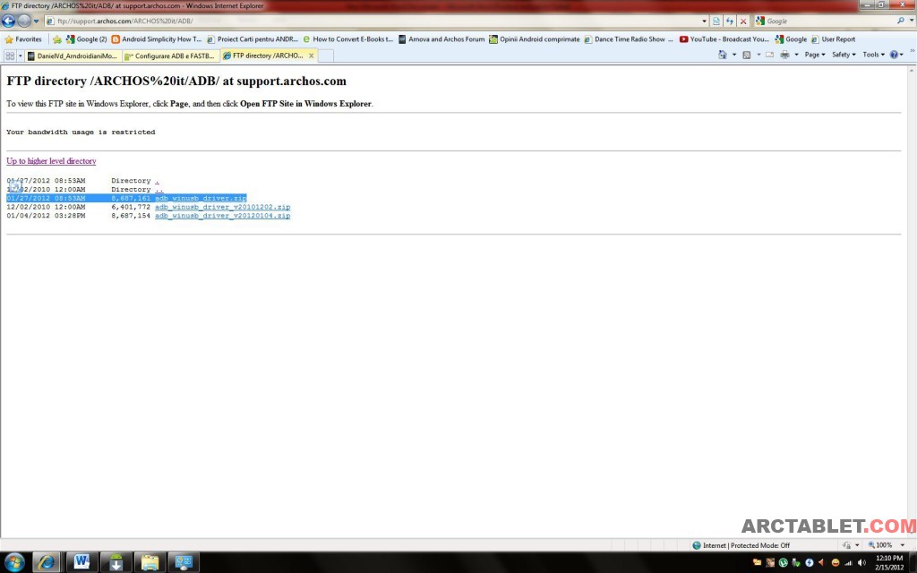
Task: Switch to the DanielVd_ArndroidianiMo... tab
Action: pyautogui.click(x=73, y=56)
